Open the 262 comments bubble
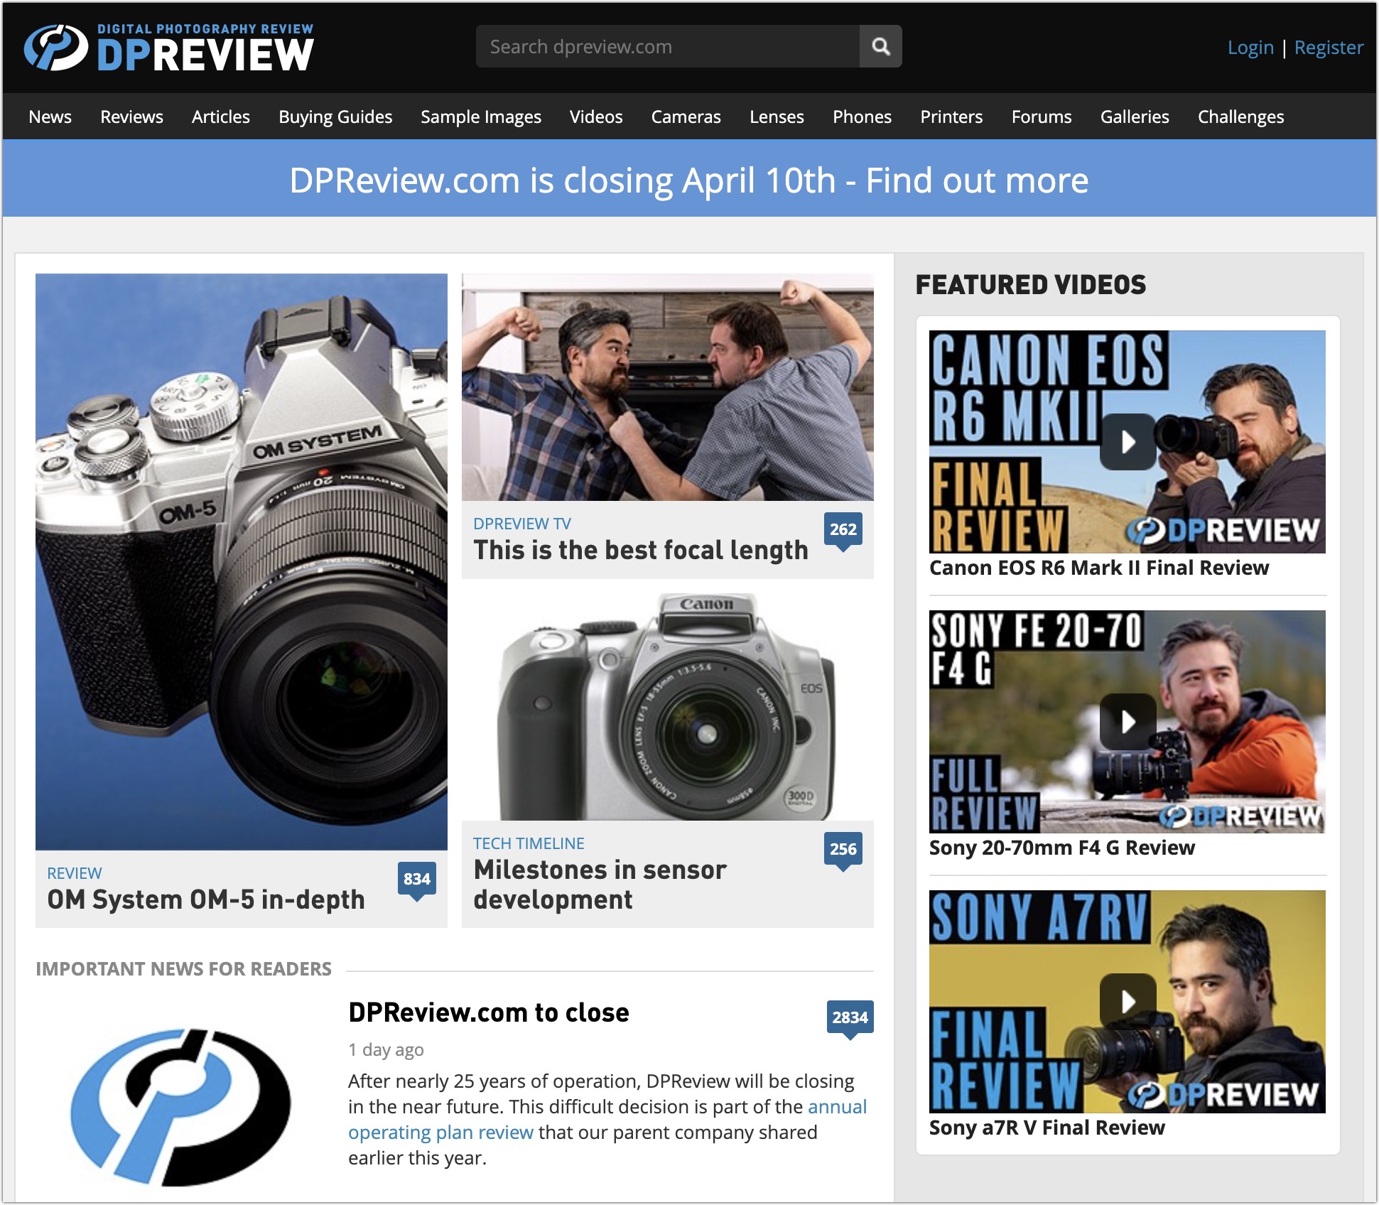Screen dimensions: 1379x1205 coord(843,530)
